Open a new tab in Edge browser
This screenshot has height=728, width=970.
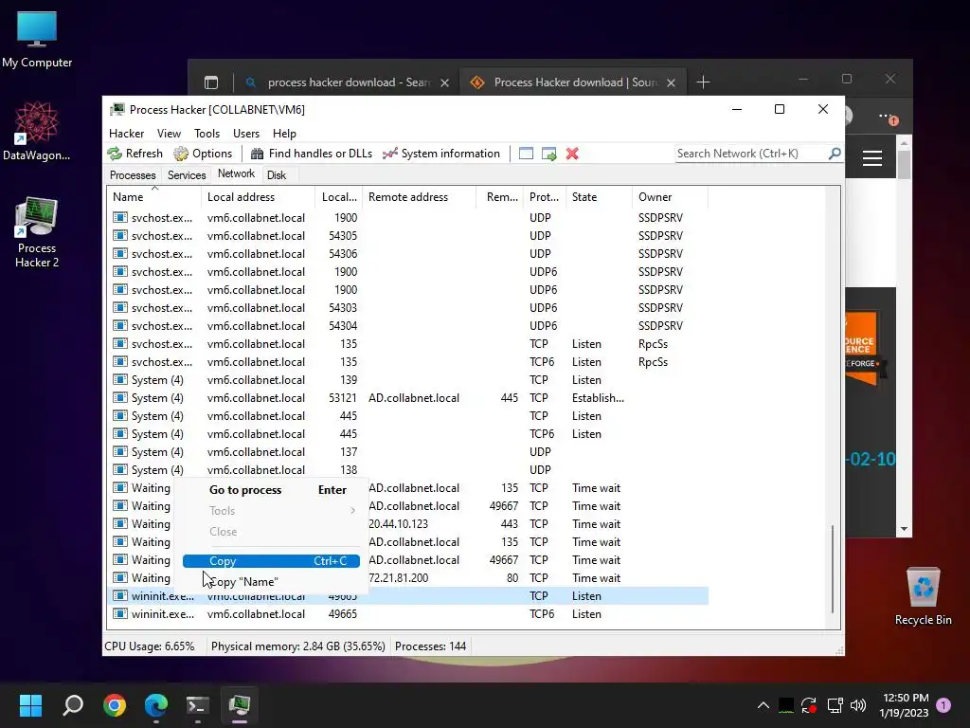[x=704, y=82]
